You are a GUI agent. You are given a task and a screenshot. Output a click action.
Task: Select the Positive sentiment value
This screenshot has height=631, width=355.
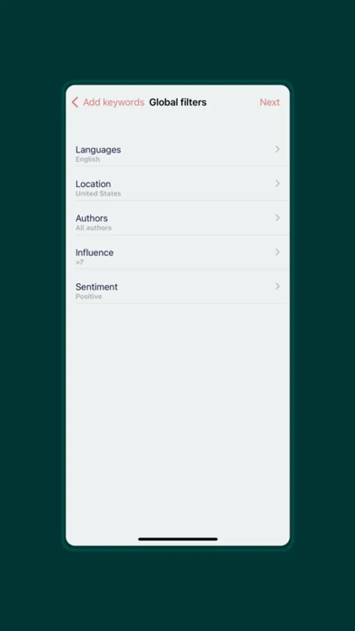[x=89, y=297]
